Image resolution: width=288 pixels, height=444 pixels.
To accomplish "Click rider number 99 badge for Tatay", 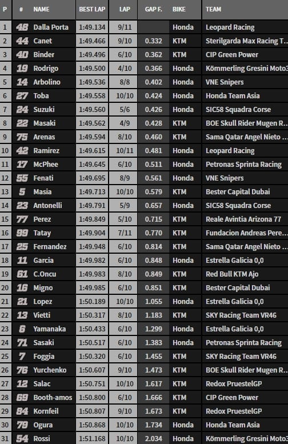I will pyautogui.click(x=22, y=233).
